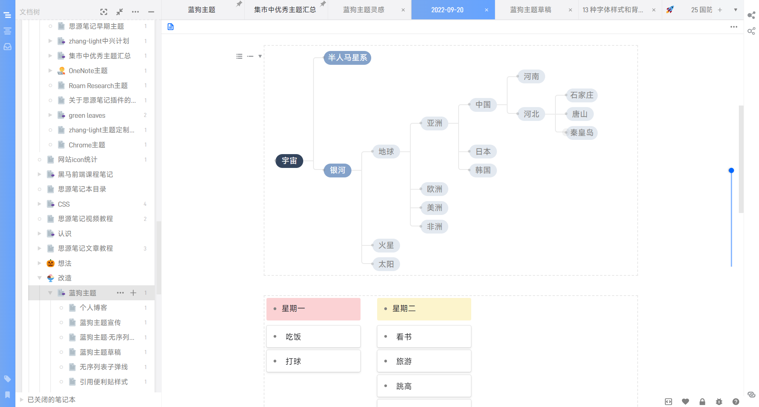Open the editor more options menu

pos(734,27)
